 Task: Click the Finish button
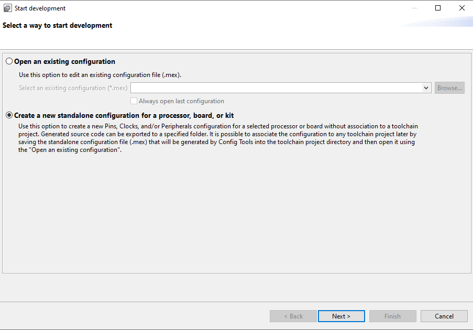click(392, 316)
